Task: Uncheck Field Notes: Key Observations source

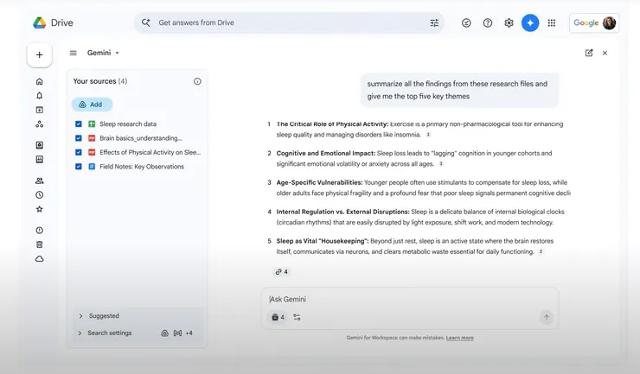Action: point(79,167)
